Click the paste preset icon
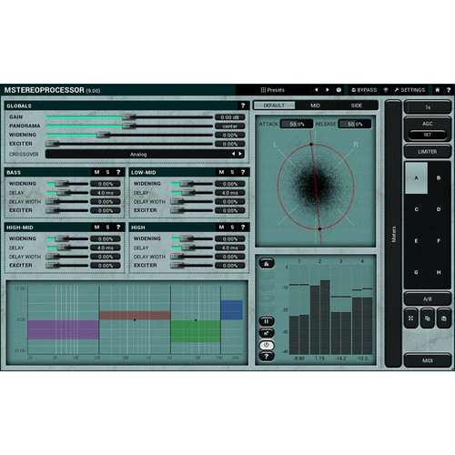The image size is (455, 455). (444, 318)
